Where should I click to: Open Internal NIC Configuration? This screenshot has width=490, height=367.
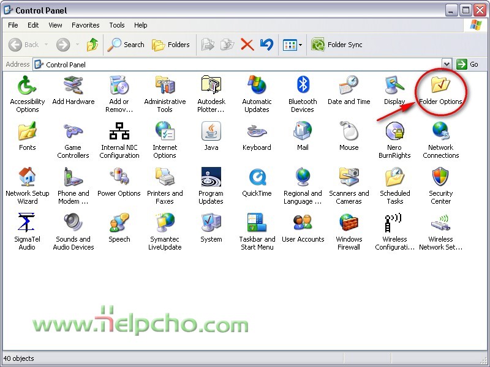tap(119, 140)
